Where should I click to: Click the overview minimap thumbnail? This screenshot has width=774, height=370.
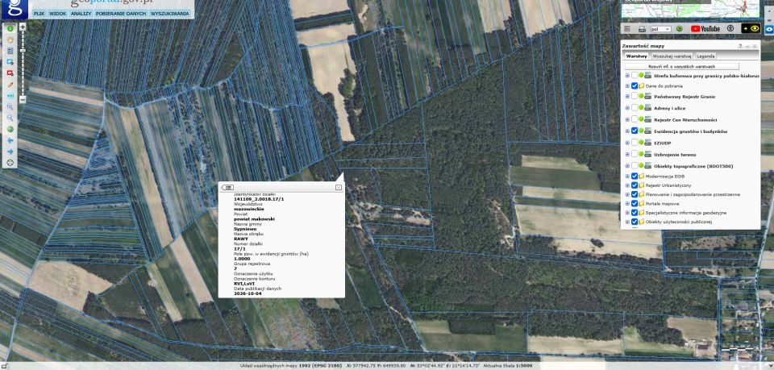tap(690, 9)
